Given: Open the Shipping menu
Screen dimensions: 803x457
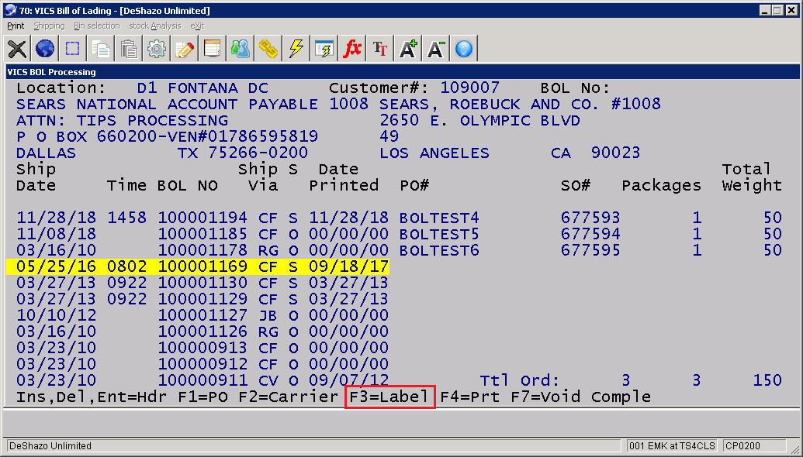Looking at the screenshot, I should tap(49, 26).
